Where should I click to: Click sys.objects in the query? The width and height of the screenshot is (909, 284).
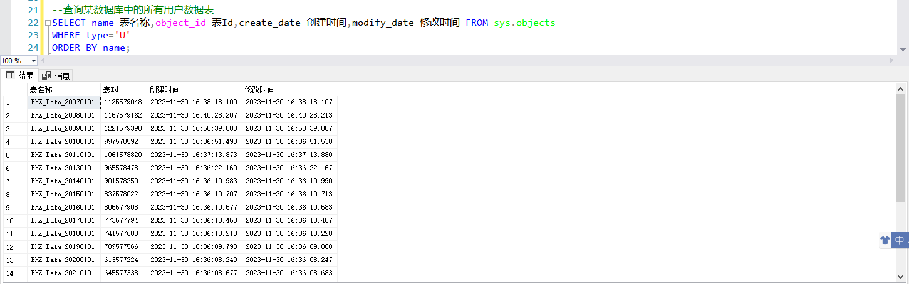coord(524,23)
